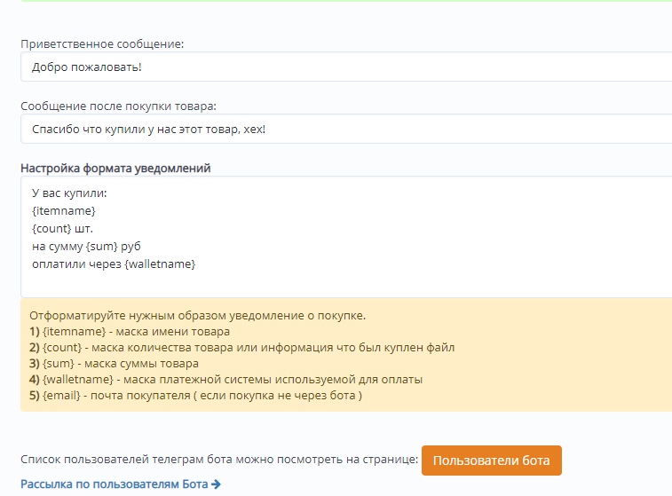This screenshot has width=672, height=496.
Task: Click the оплатили через {walletname} line
Action: point(114,264)
